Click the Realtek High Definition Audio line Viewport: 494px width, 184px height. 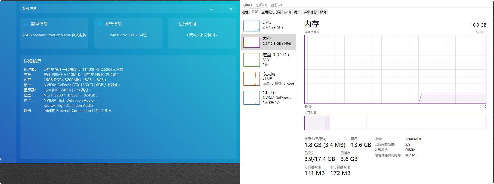(x=68, y=105)
